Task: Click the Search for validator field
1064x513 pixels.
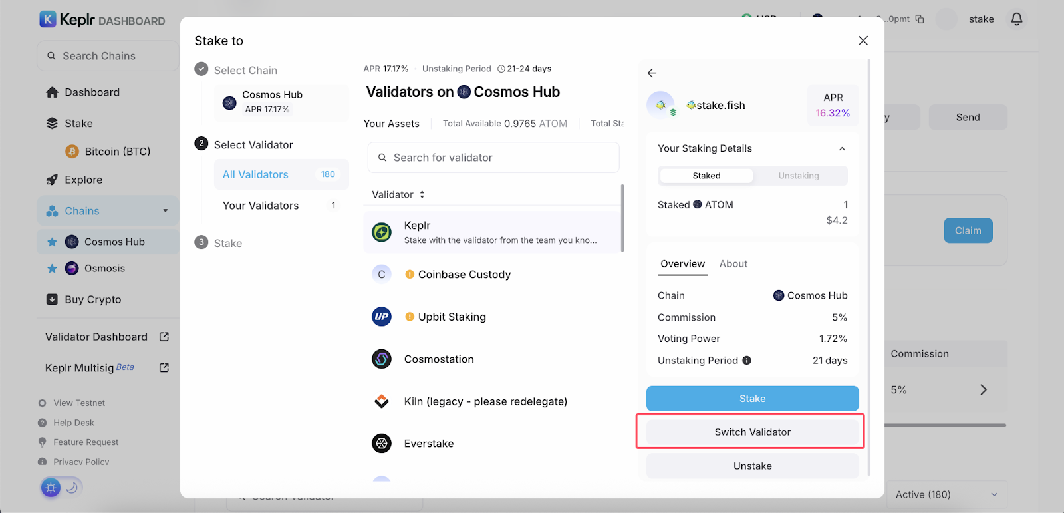Action: 493,158
